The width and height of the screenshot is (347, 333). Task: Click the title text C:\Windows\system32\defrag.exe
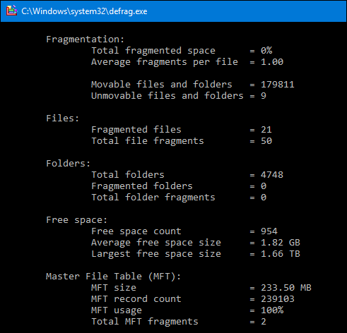(84, 11)
